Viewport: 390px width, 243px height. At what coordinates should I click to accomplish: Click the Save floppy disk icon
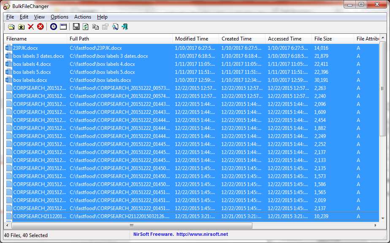pyautogui.click(x=76, y=27)
